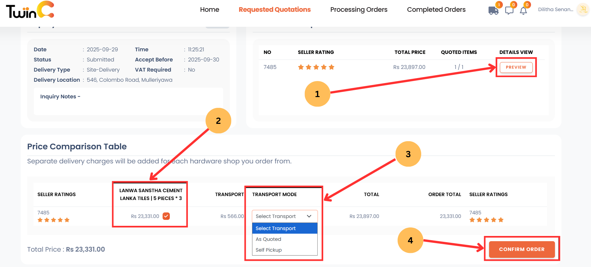The image size is (591, 267).
Task: Open the bell notifications icon
Action: point(523,10)
